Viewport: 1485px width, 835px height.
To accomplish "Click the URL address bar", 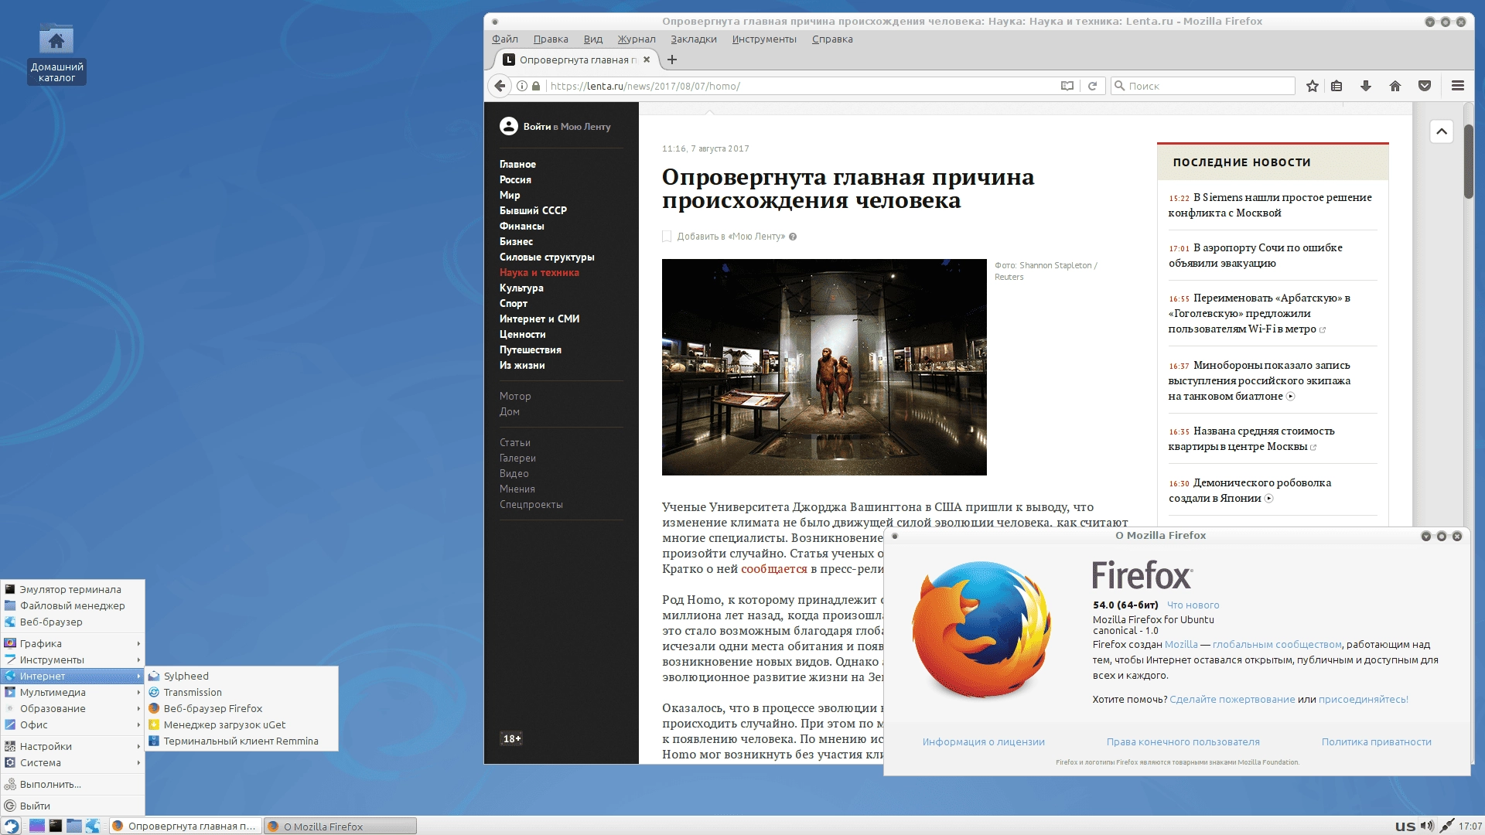I will [x=801, y=86].
